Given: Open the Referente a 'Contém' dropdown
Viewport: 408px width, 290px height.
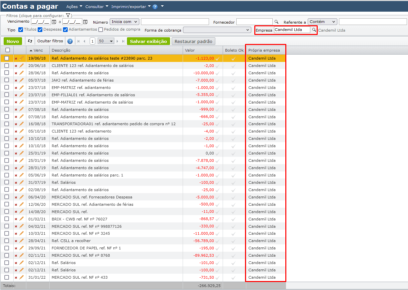Looking at the screenshot, I should (x=322, y=22).
